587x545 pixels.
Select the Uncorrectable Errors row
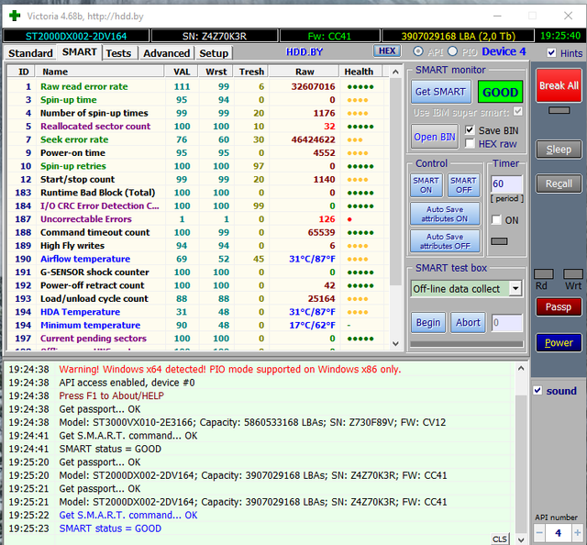click(197, 219)
